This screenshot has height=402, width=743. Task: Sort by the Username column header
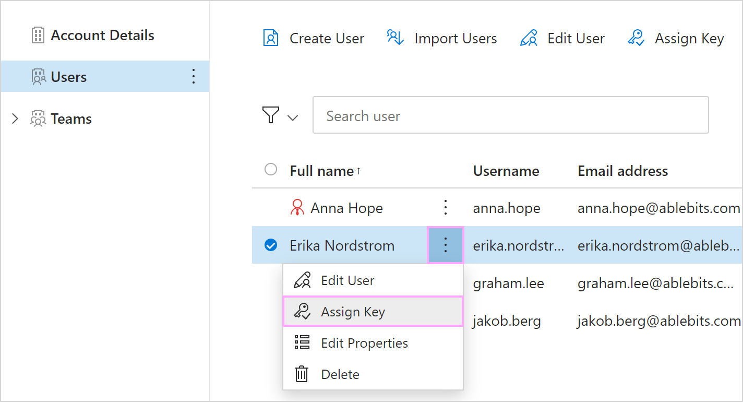pos(506,171)
